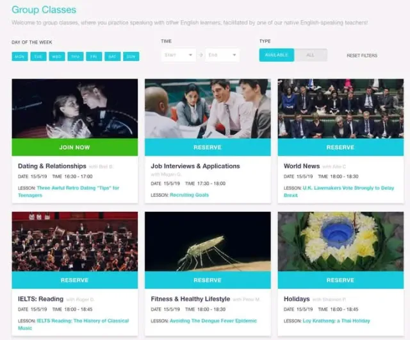Reserve the Job Interviews & Applications class
This screenshot has height=340, width=410.
[208, 147]
